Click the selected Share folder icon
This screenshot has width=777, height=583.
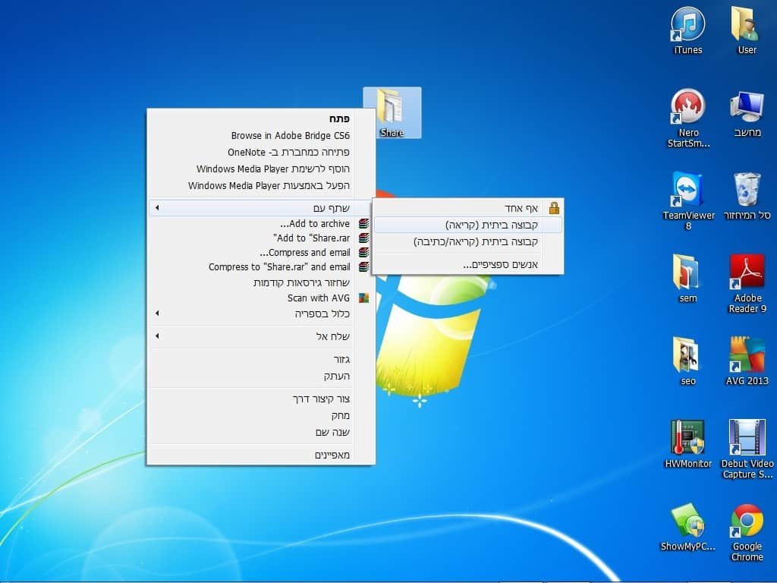click(392, 109)
